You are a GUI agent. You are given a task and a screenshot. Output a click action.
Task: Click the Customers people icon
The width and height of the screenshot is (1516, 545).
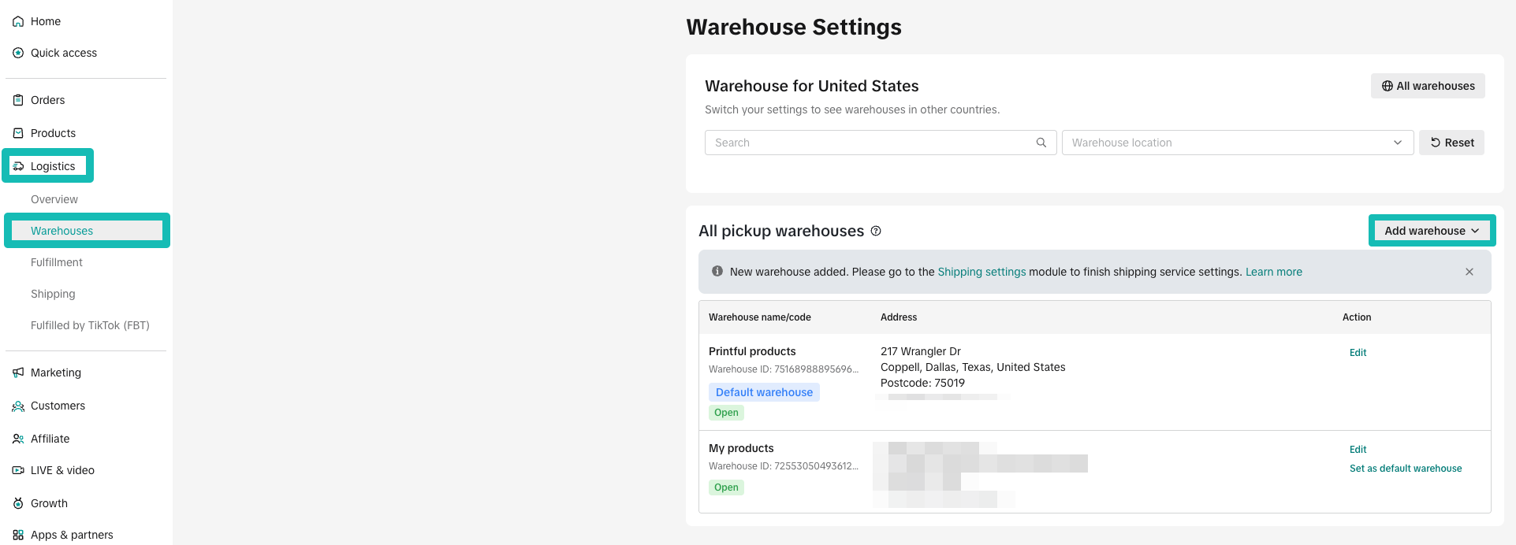pos(18,406)
